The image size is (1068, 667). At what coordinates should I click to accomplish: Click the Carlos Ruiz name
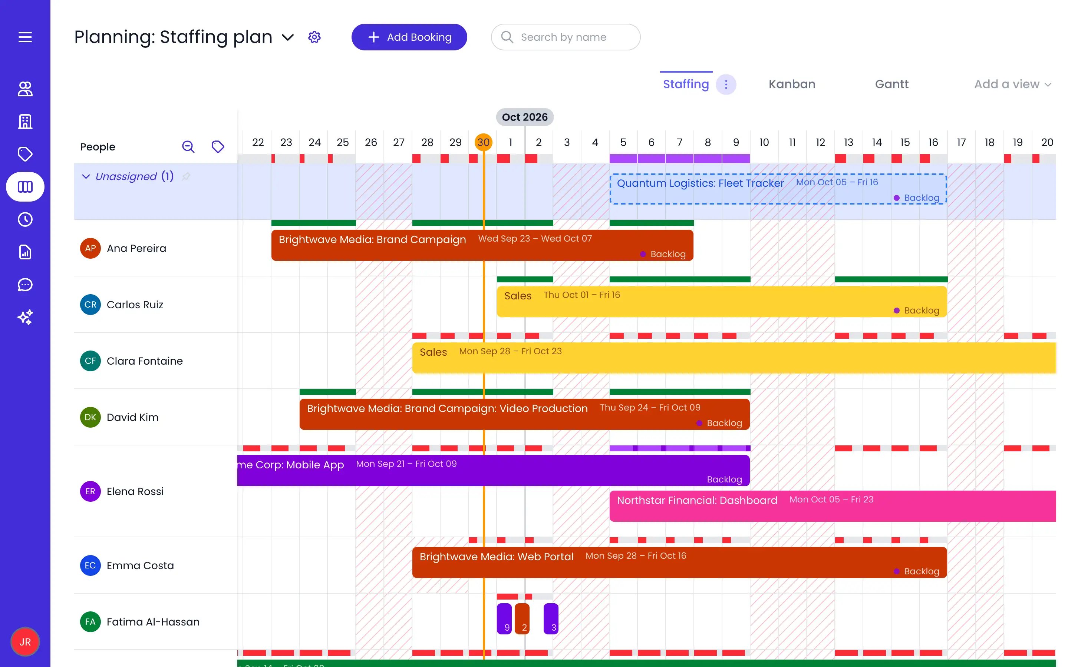tap(135, 305)
